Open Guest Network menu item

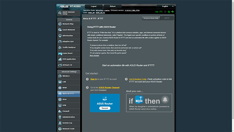coord(69,30)
